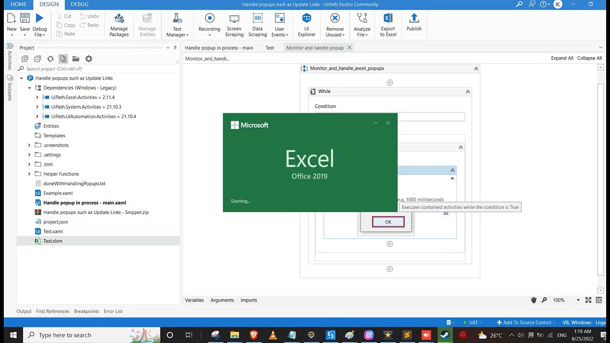Open the Error List panel
Screen dimensions: 610x343
click(x=113, y=311)
